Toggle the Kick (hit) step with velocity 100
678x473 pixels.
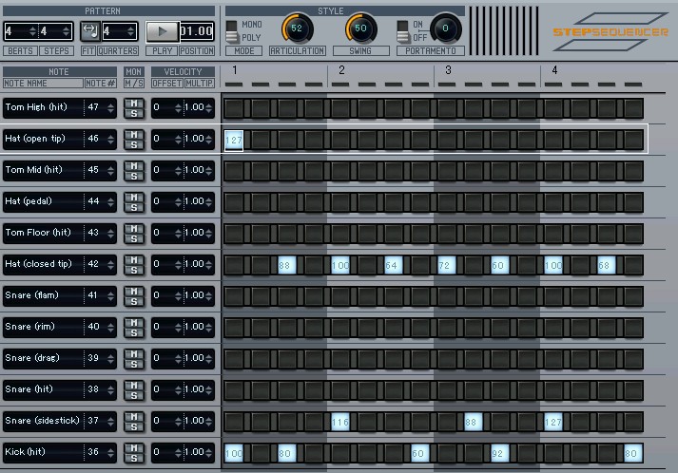[x=234, y=453]
